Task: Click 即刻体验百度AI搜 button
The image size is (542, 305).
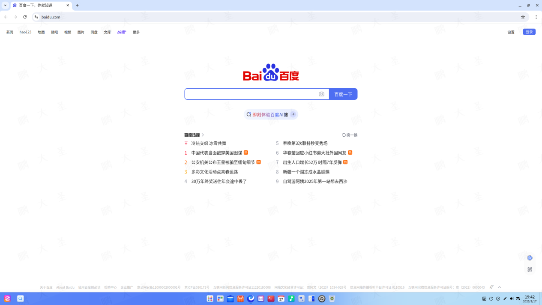Action: pos(271,114)
